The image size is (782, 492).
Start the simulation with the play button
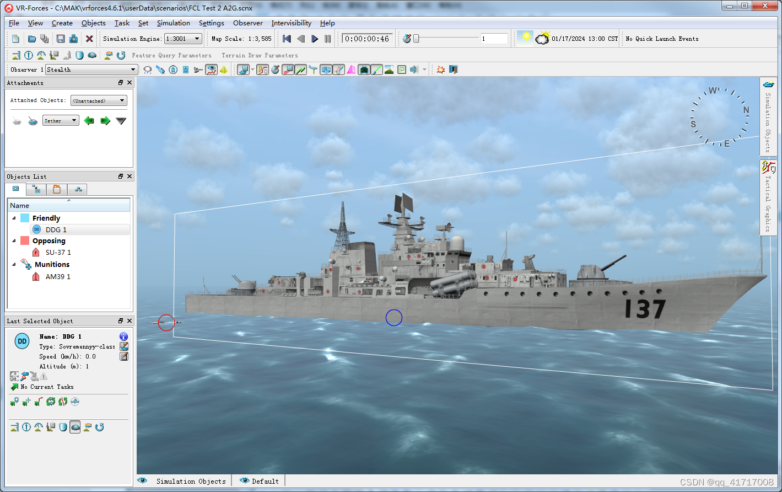pos(315,39)
